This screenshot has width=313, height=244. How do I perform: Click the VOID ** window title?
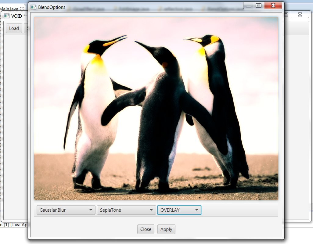(x=19, y=16)
